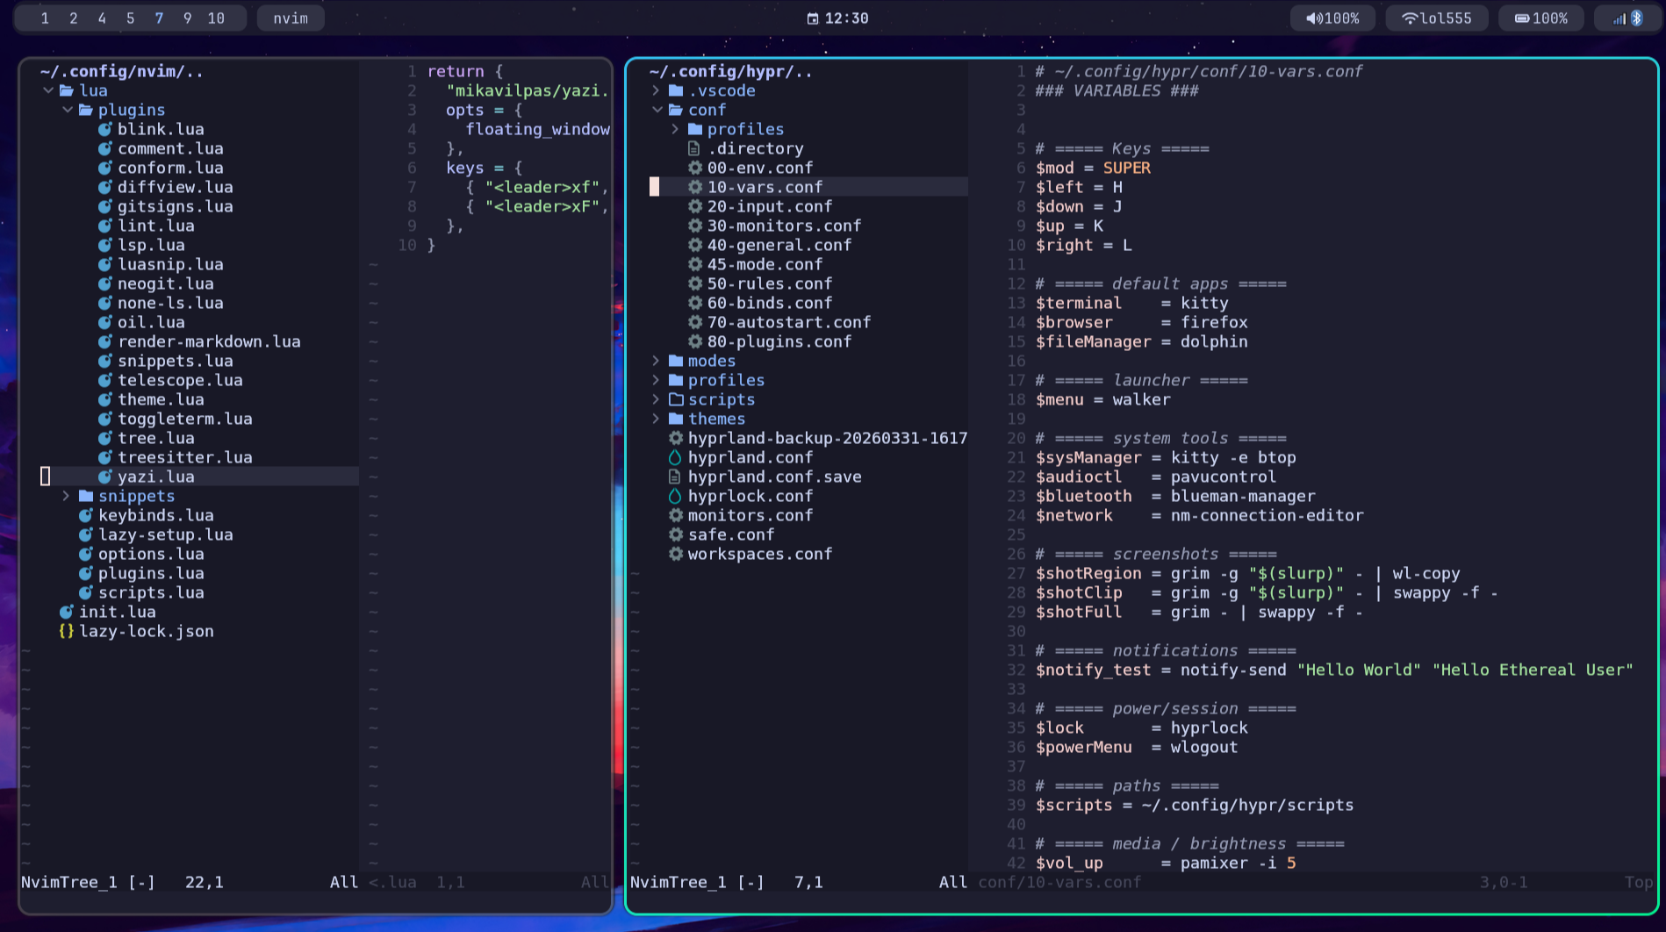Click conf/10-vars.conf in the status line

pos(1060,882)
